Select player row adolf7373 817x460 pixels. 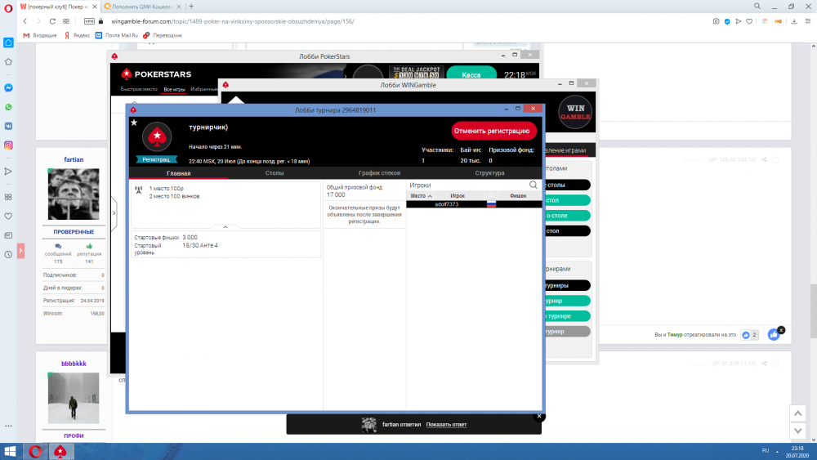(474, 204)
